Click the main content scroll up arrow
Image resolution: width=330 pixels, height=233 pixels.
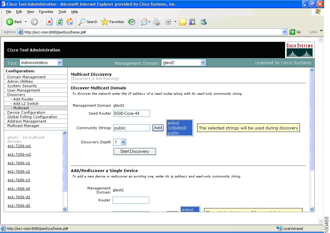(x=312, y=70)
